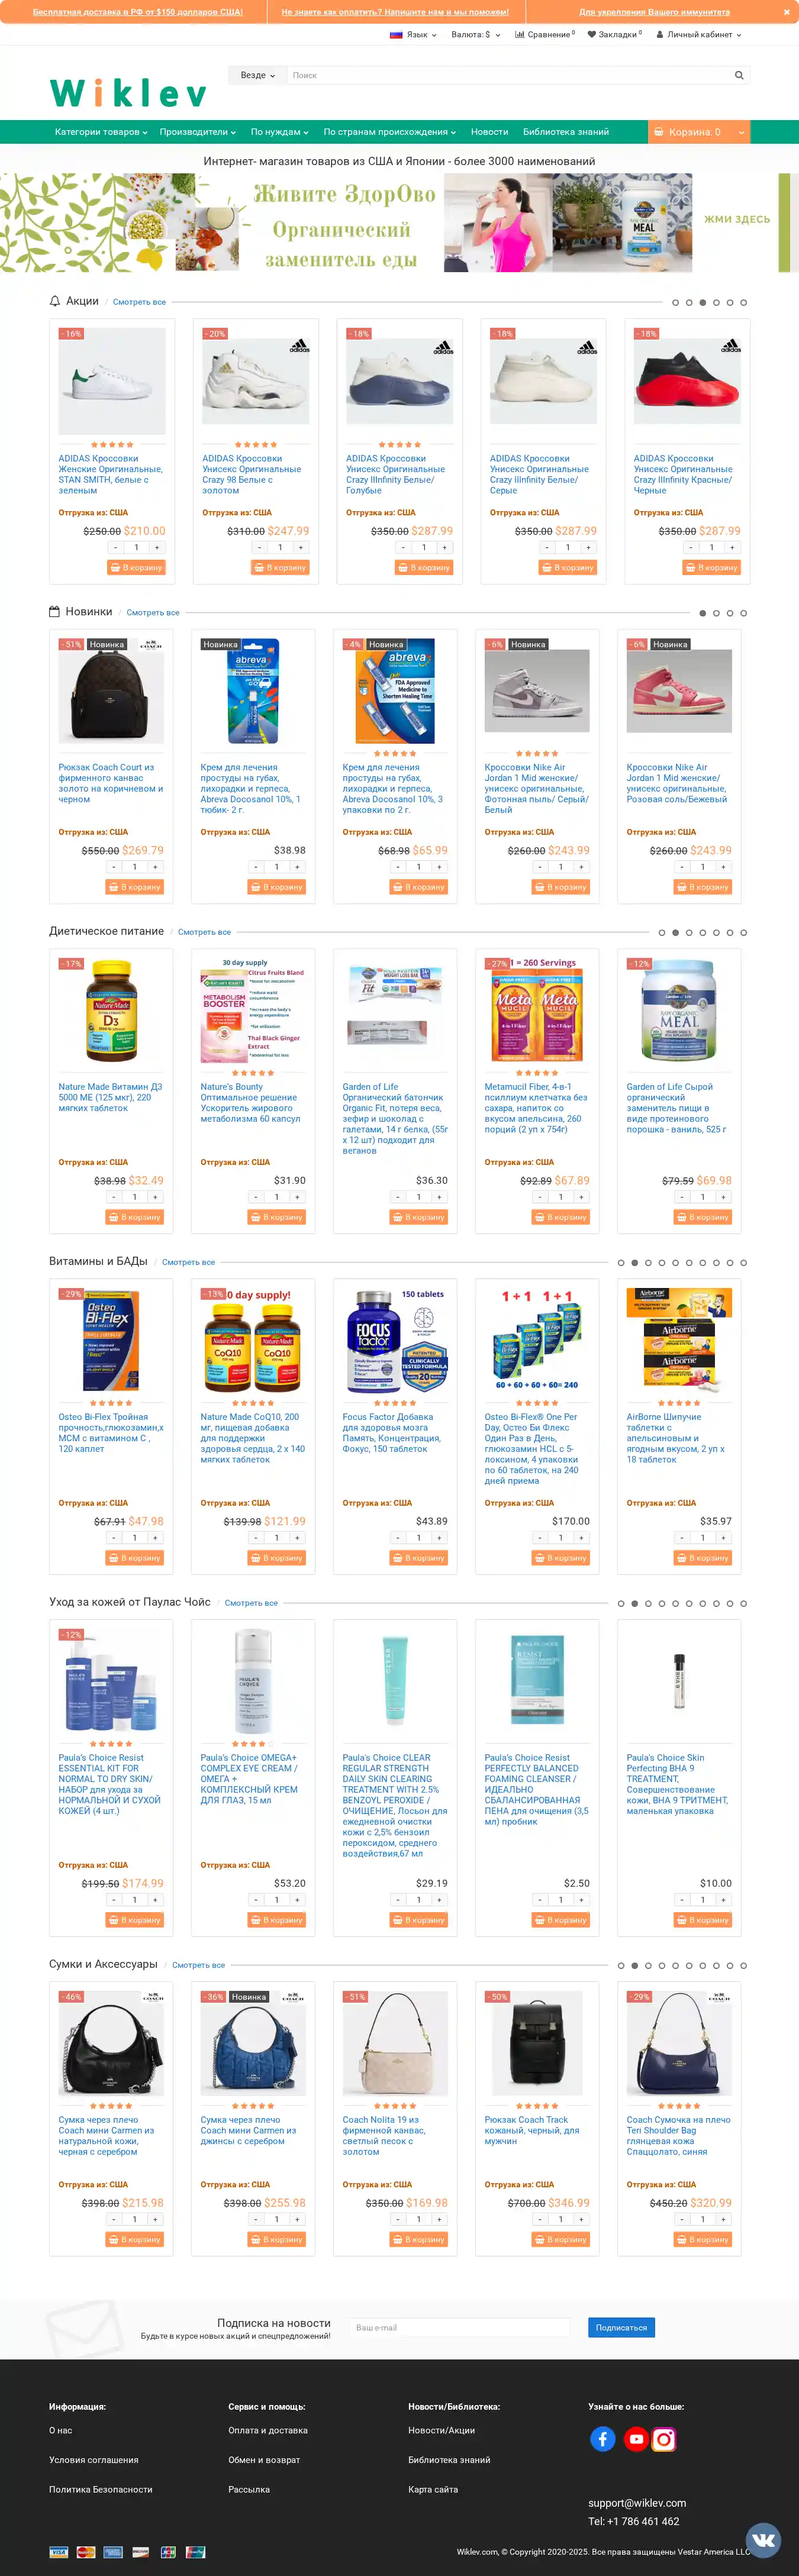Open Смотреть все link beside Акции

[x=139, y=302]
